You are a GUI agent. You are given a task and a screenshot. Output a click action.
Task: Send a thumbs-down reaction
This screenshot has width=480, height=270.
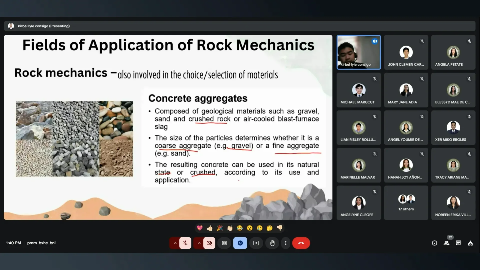click(280, 228)
